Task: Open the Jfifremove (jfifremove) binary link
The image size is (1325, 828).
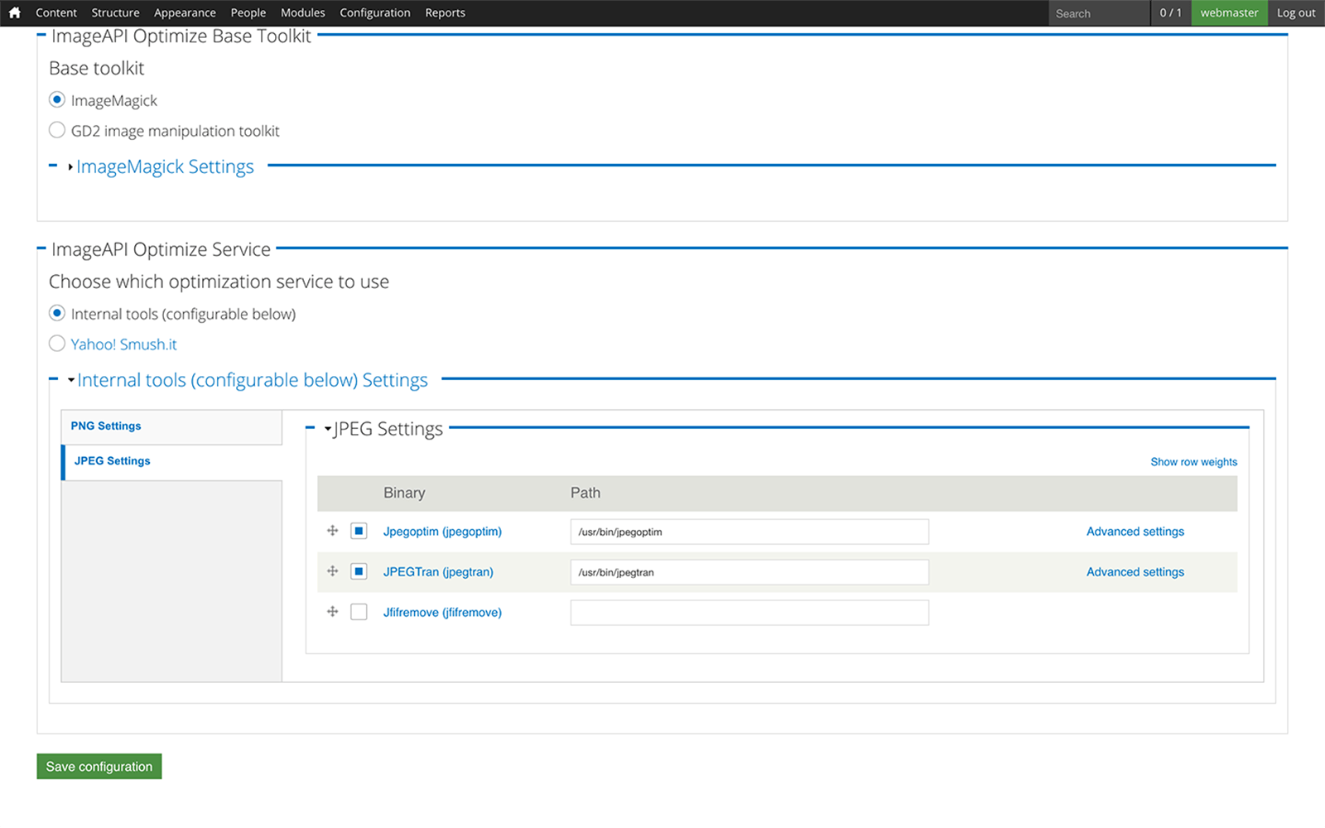Action: click(442, 613)
